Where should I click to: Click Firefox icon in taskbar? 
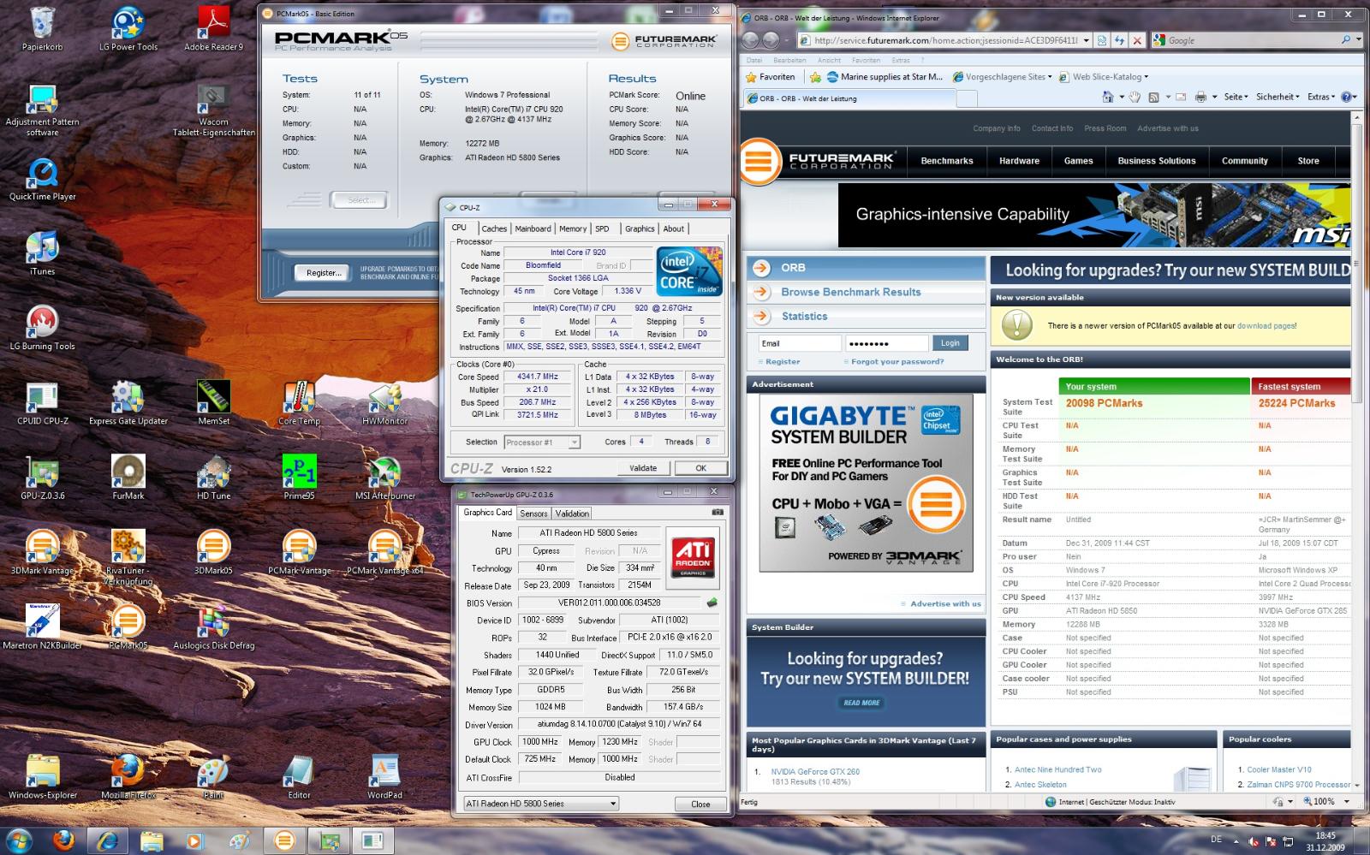63,840
